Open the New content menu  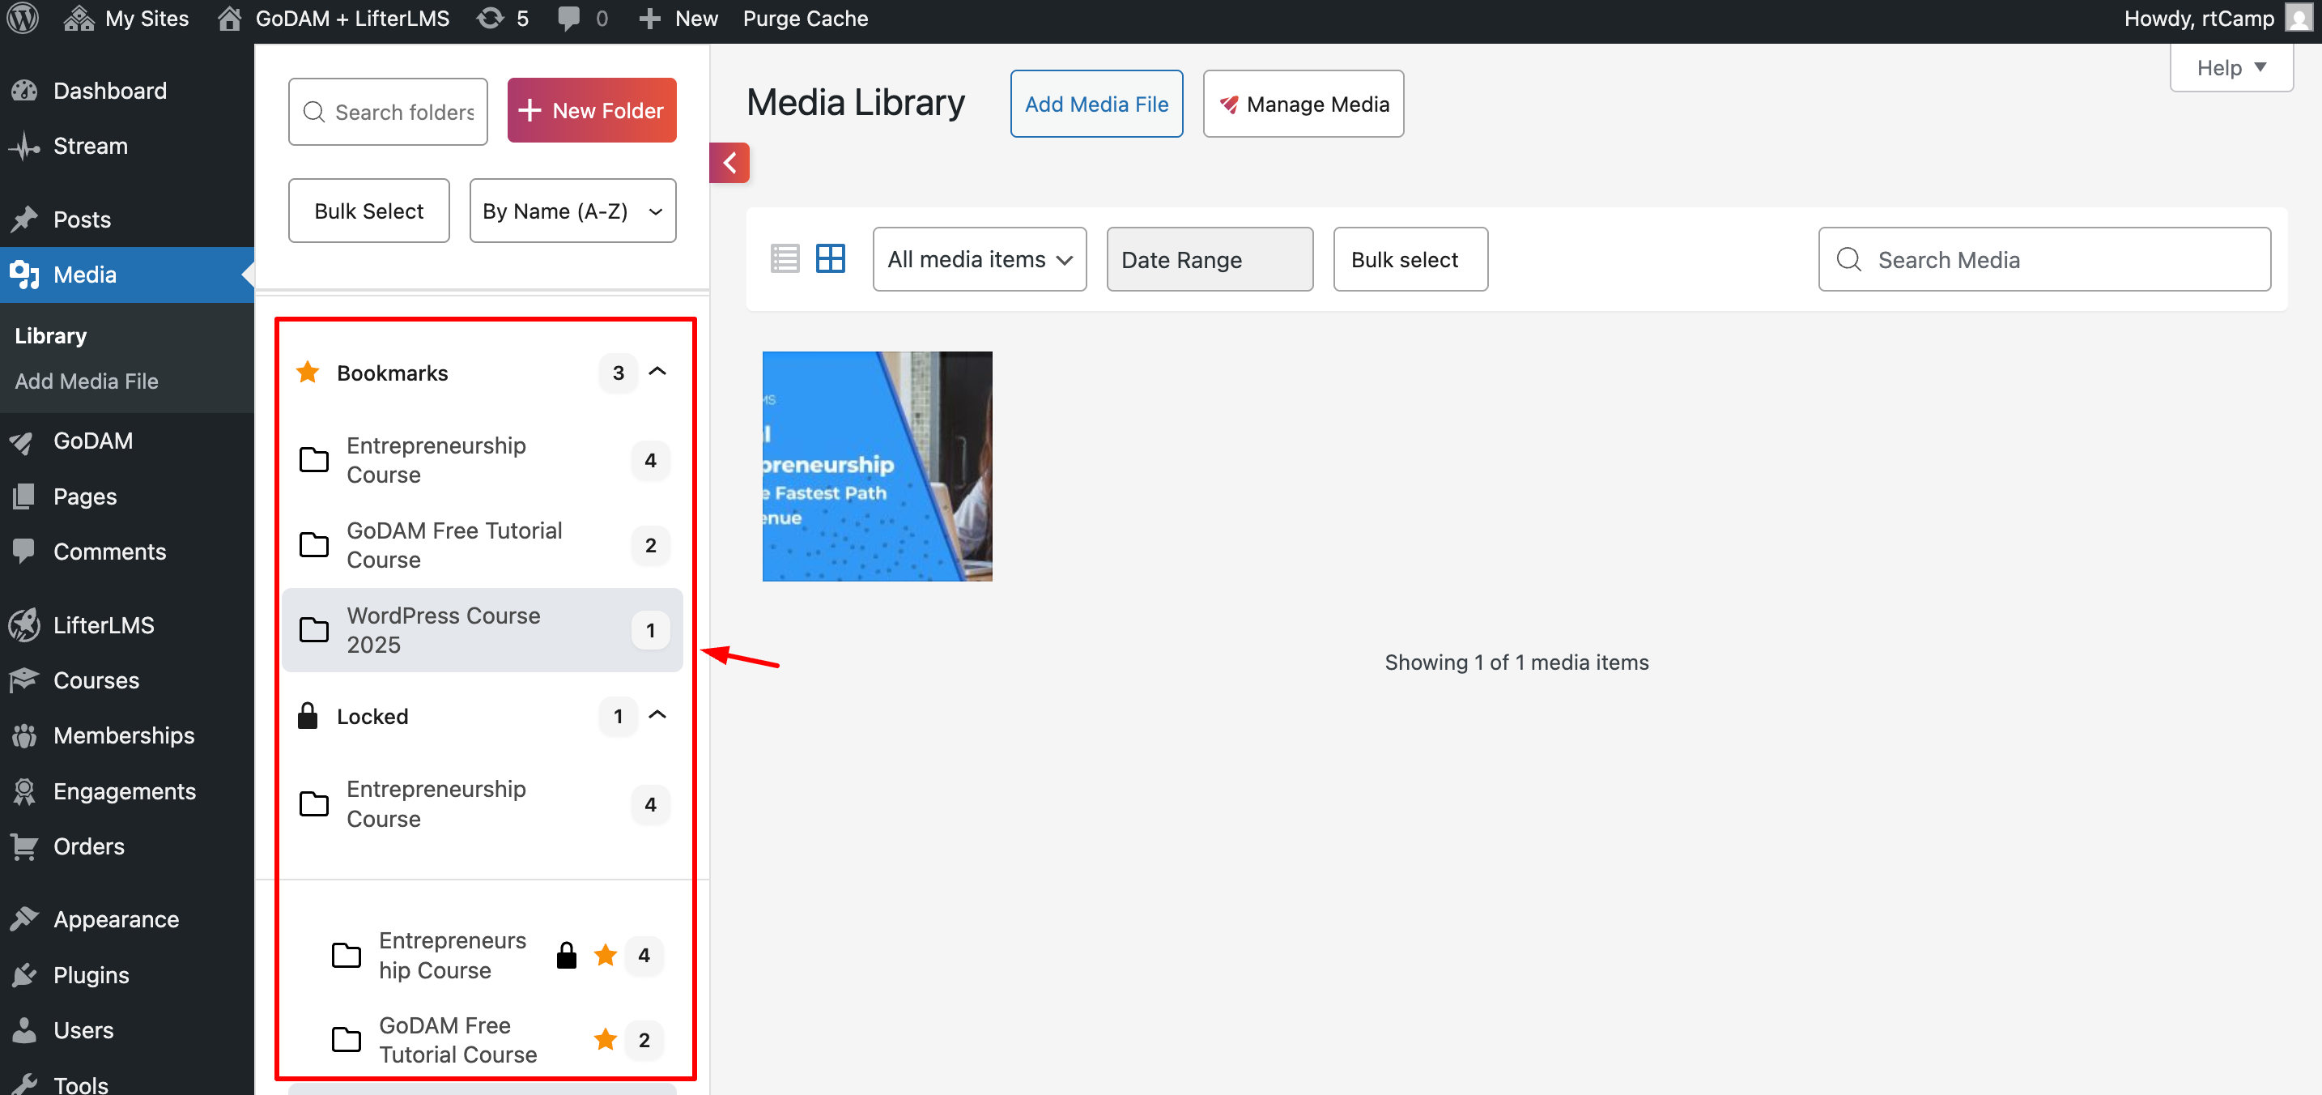click(678, 19)
